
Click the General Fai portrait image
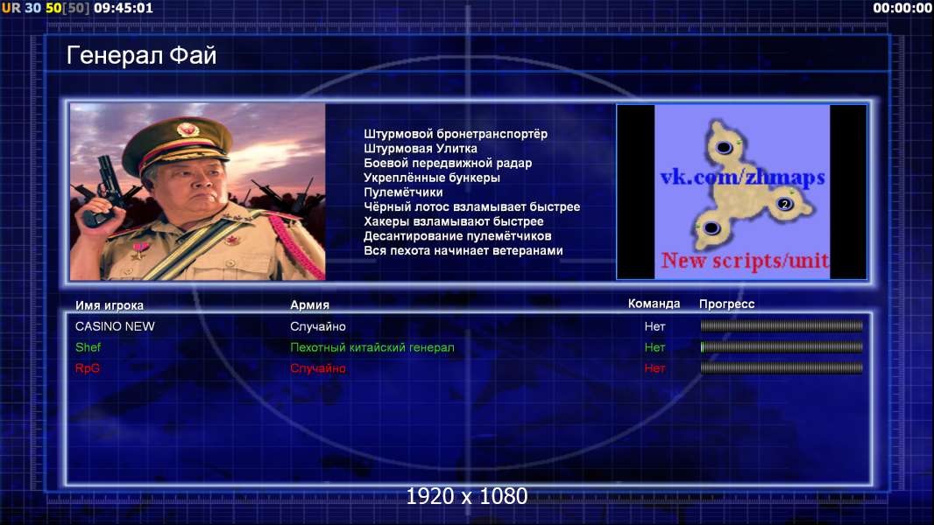[x=198, y=192]
